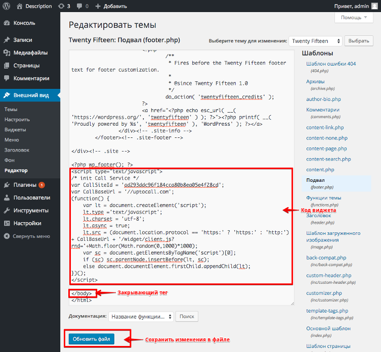Open Шаблон страницы template link

(328, 346)
